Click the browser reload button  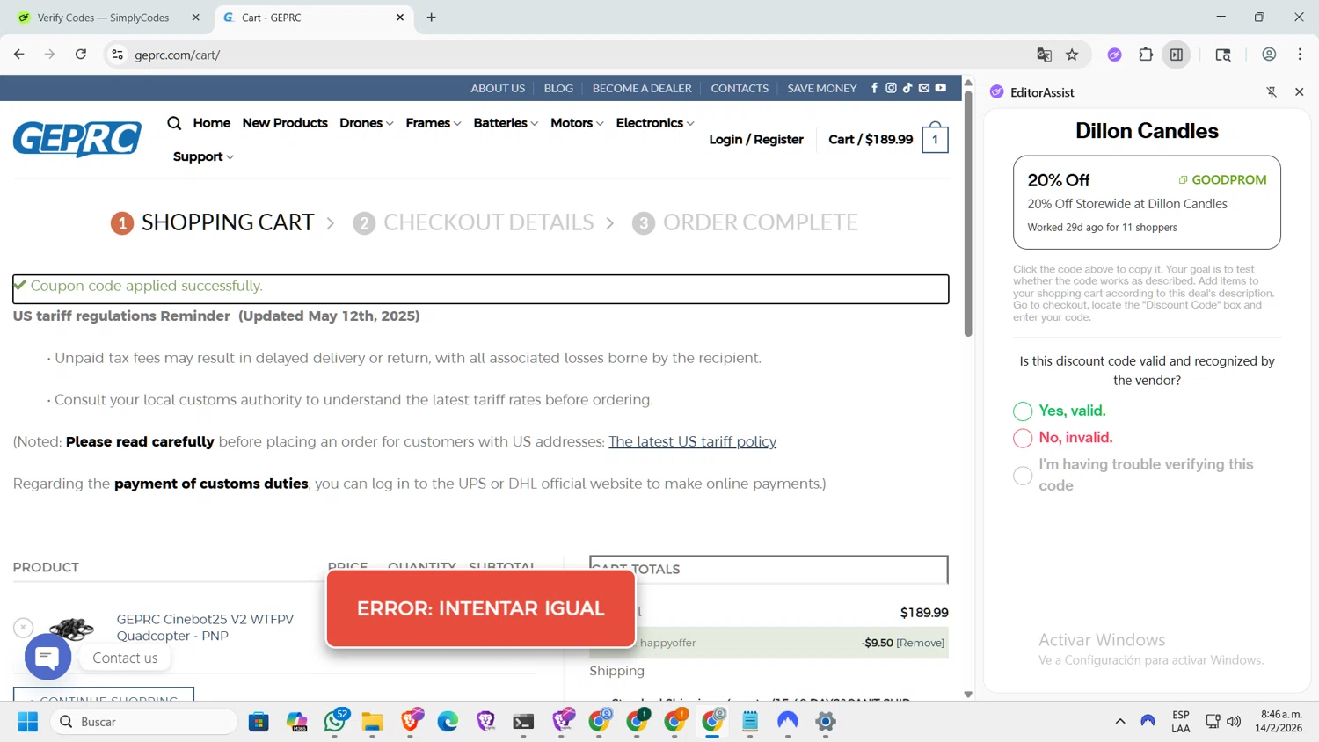tap(81, 55)
